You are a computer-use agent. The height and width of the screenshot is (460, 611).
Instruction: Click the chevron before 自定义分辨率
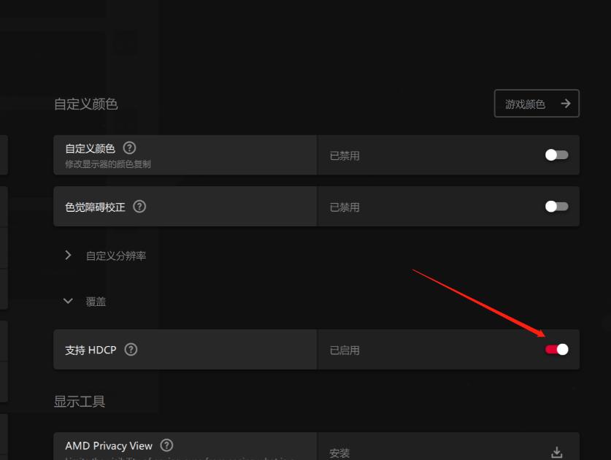click(x=68, y=255)
